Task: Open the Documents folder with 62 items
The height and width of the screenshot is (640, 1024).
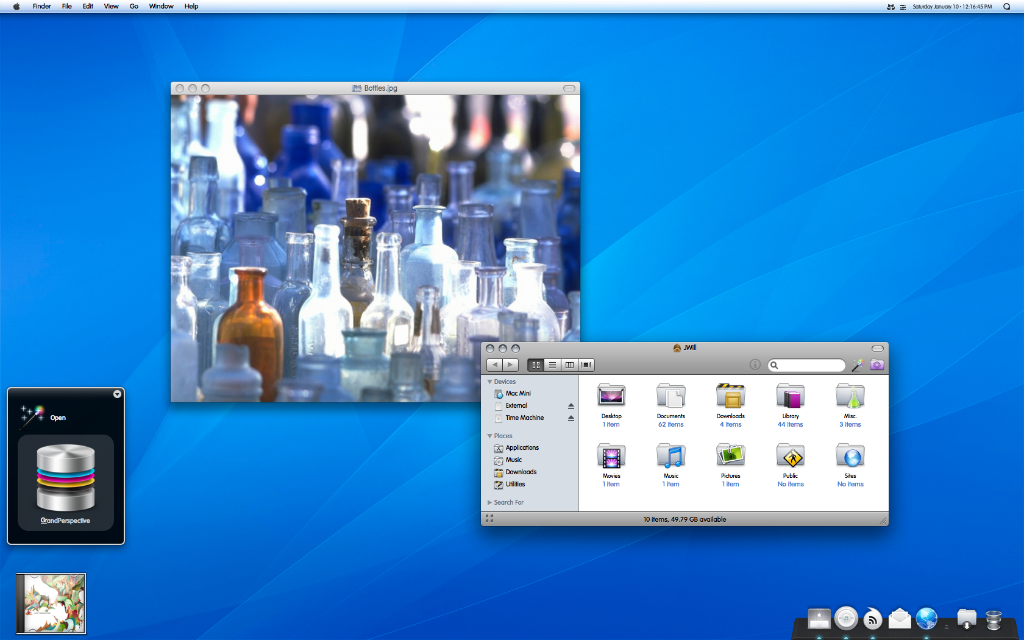Action: click(670, 396)
